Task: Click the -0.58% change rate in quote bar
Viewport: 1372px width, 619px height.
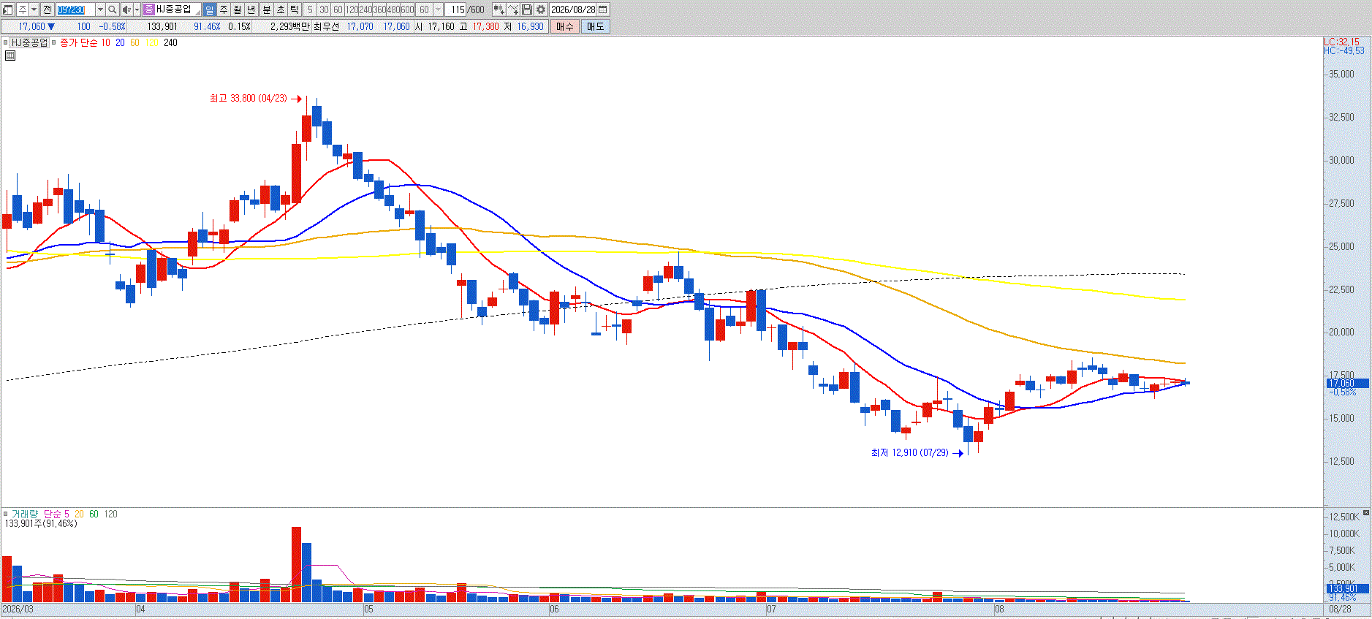Action: (x=113, y=26)
